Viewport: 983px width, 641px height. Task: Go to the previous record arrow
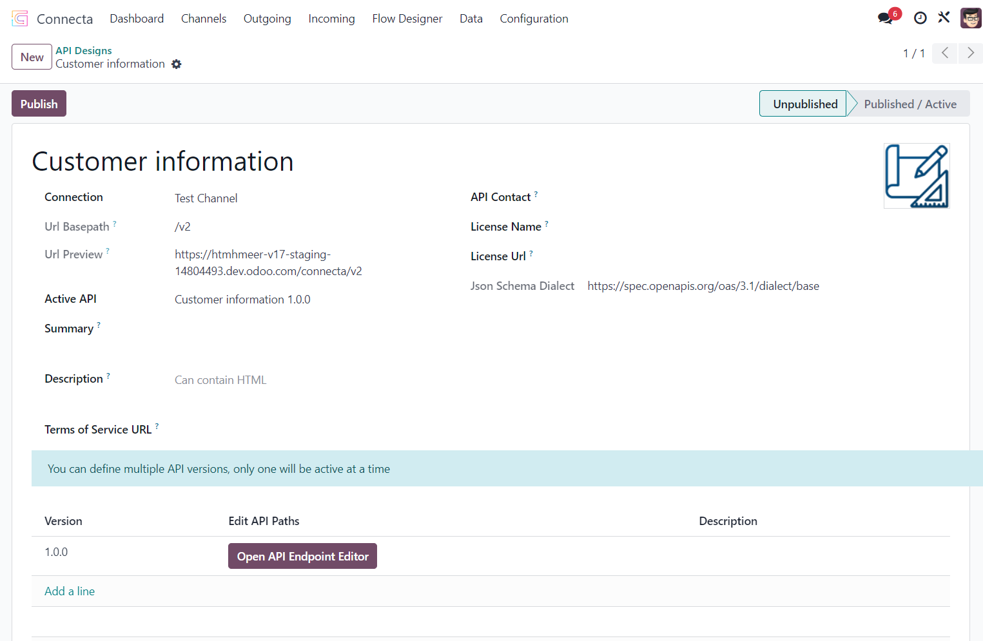(944, 53)
